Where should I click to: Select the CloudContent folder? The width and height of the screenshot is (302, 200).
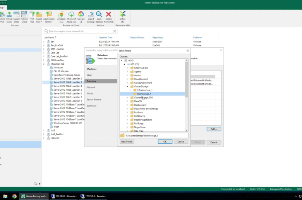(141, 79)
